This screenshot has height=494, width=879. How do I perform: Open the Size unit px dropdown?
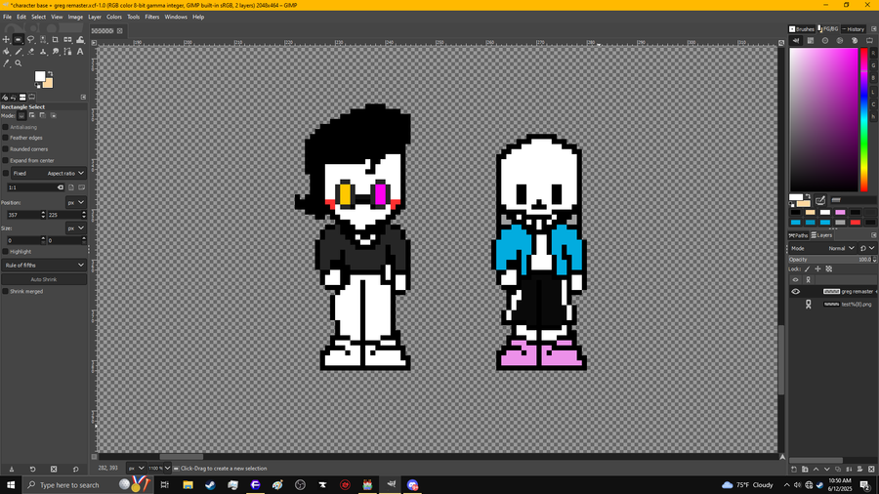pyautogui.click(x=75, y=227)
